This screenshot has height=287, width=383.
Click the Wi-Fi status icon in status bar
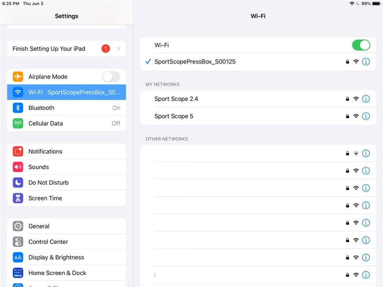pos(352,3)
